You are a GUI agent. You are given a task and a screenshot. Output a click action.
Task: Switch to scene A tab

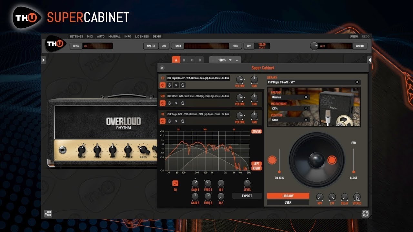tap(176, 60)
